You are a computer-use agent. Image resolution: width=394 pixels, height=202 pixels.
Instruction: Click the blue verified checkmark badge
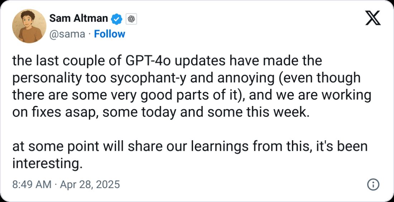point(117,18)
